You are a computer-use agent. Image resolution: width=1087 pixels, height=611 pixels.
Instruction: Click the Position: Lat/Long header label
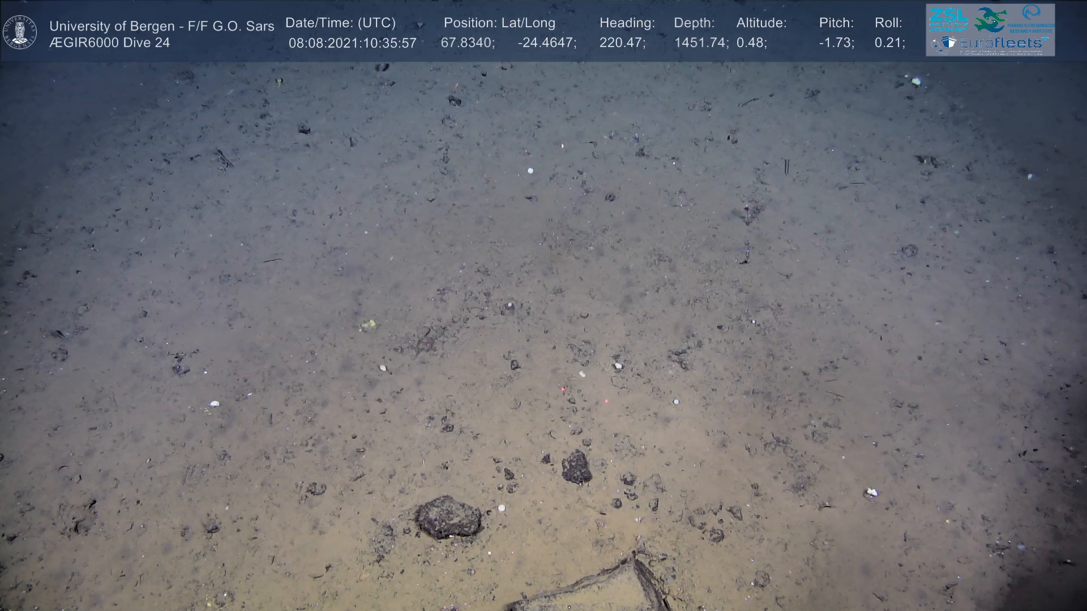[499, 23]
